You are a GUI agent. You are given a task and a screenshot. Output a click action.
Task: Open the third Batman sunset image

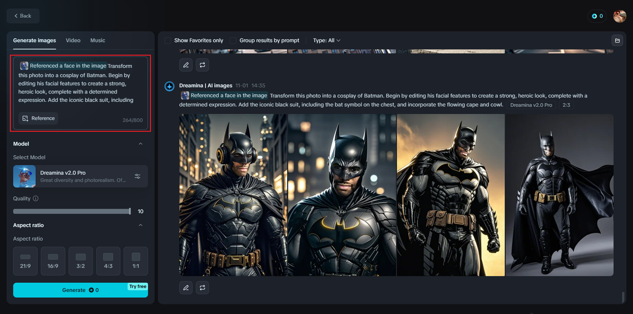451,195
